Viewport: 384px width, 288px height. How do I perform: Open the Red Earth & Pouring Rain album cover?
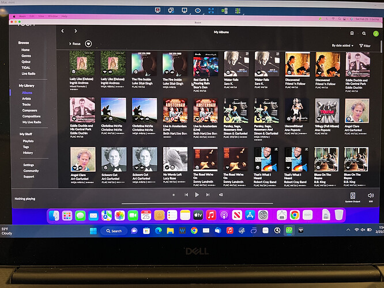pos(205,64)
